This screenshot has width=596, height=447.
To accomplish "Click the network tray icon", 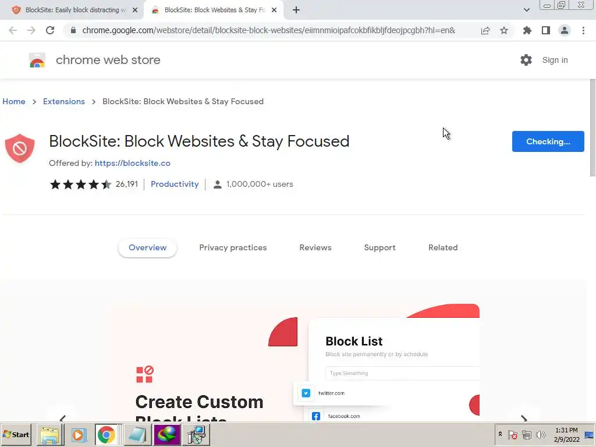I will [526, 434].
